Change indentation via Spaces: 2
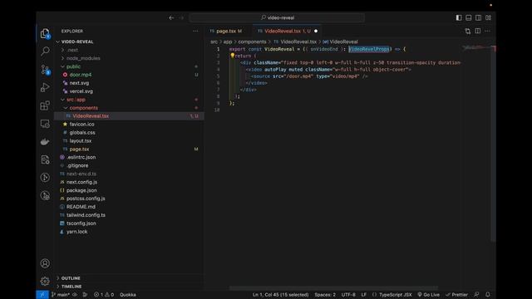This screenshot has width=532, height=299. (x=325, y=295)
